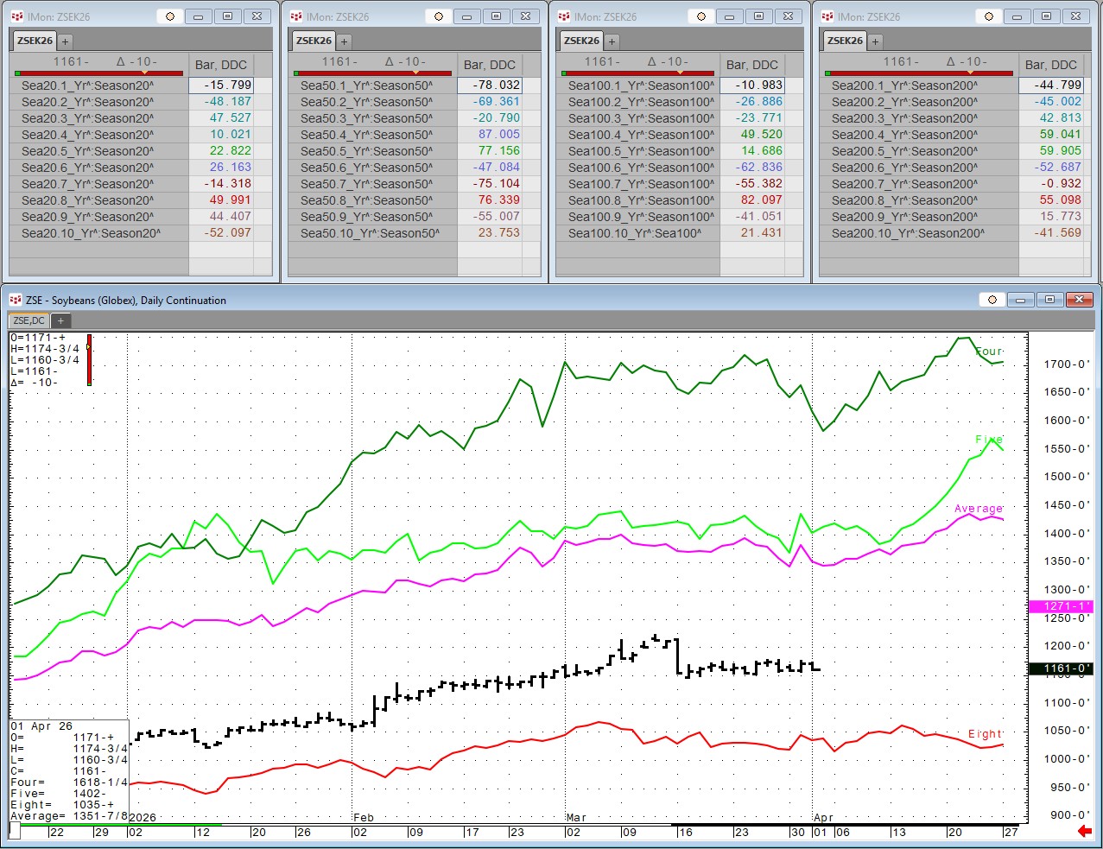Click the magenta 1271-1 price label
This screenshot has height=849, width=1103.
(x=1061, y=606)
